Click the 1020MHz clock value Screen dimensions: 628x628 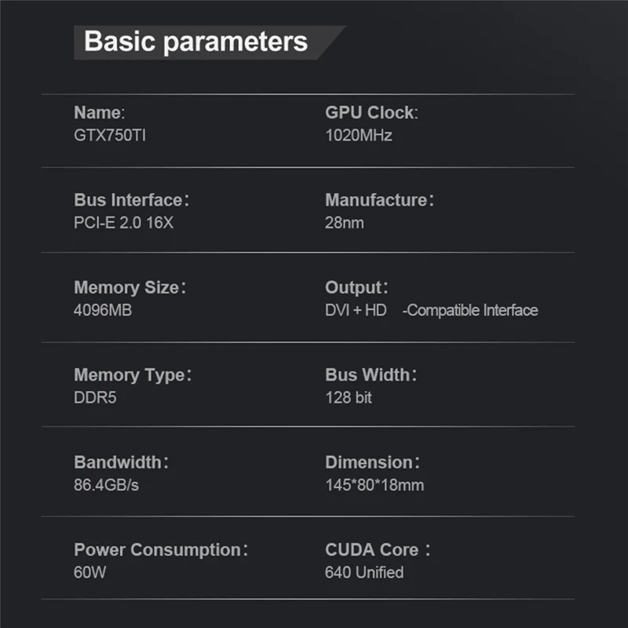coord(359,136)
